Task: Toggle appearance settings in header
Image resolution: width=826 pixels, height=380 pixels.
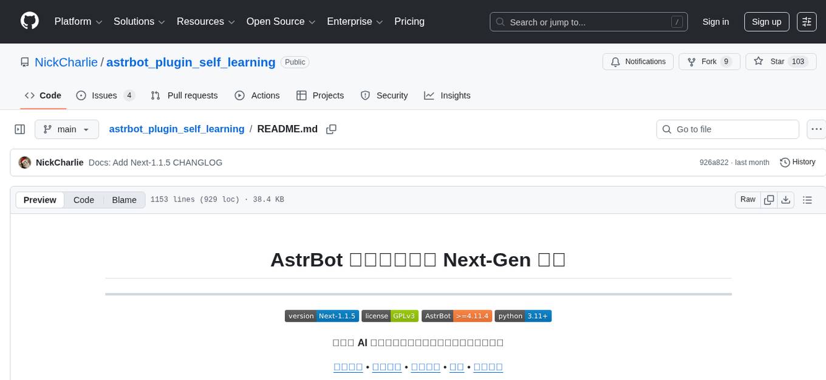Action: click(807, 21)
